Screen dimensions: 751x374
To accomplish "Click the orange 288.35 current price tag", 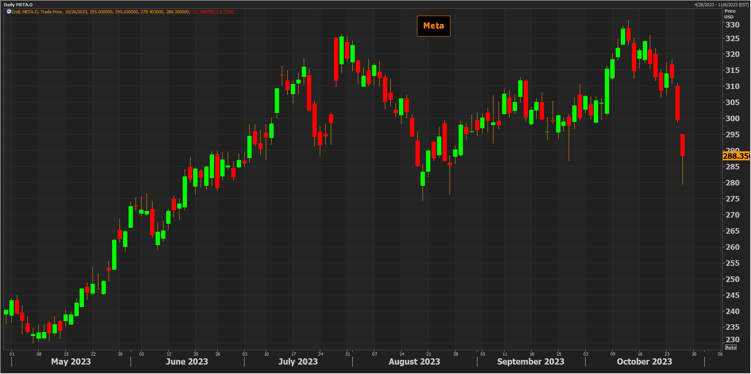I will pyautogui.click(x=736, y=156).
